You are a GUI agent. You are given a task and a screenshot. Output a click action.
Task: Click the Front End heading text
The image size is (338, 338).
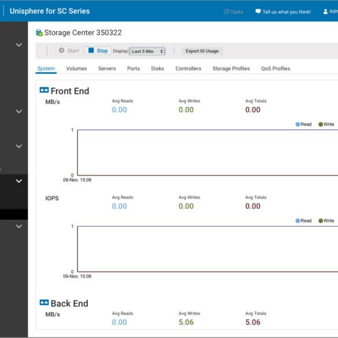[x=70, y=91]
